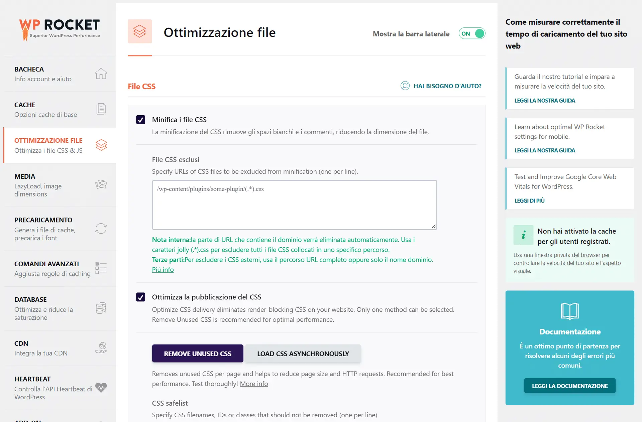Click the help lifebuoy icon

(405, 86)
